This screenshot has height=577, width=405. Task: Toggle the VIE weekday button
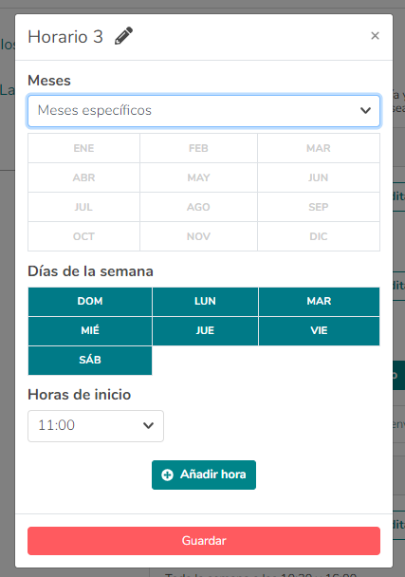coord(320,331)
